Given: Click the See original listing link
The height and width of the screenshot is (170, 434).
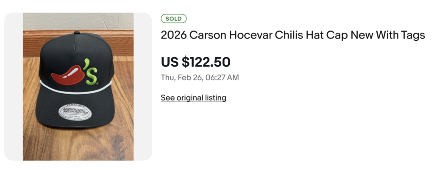Looking at the screenshot, I should pos(193,98).
